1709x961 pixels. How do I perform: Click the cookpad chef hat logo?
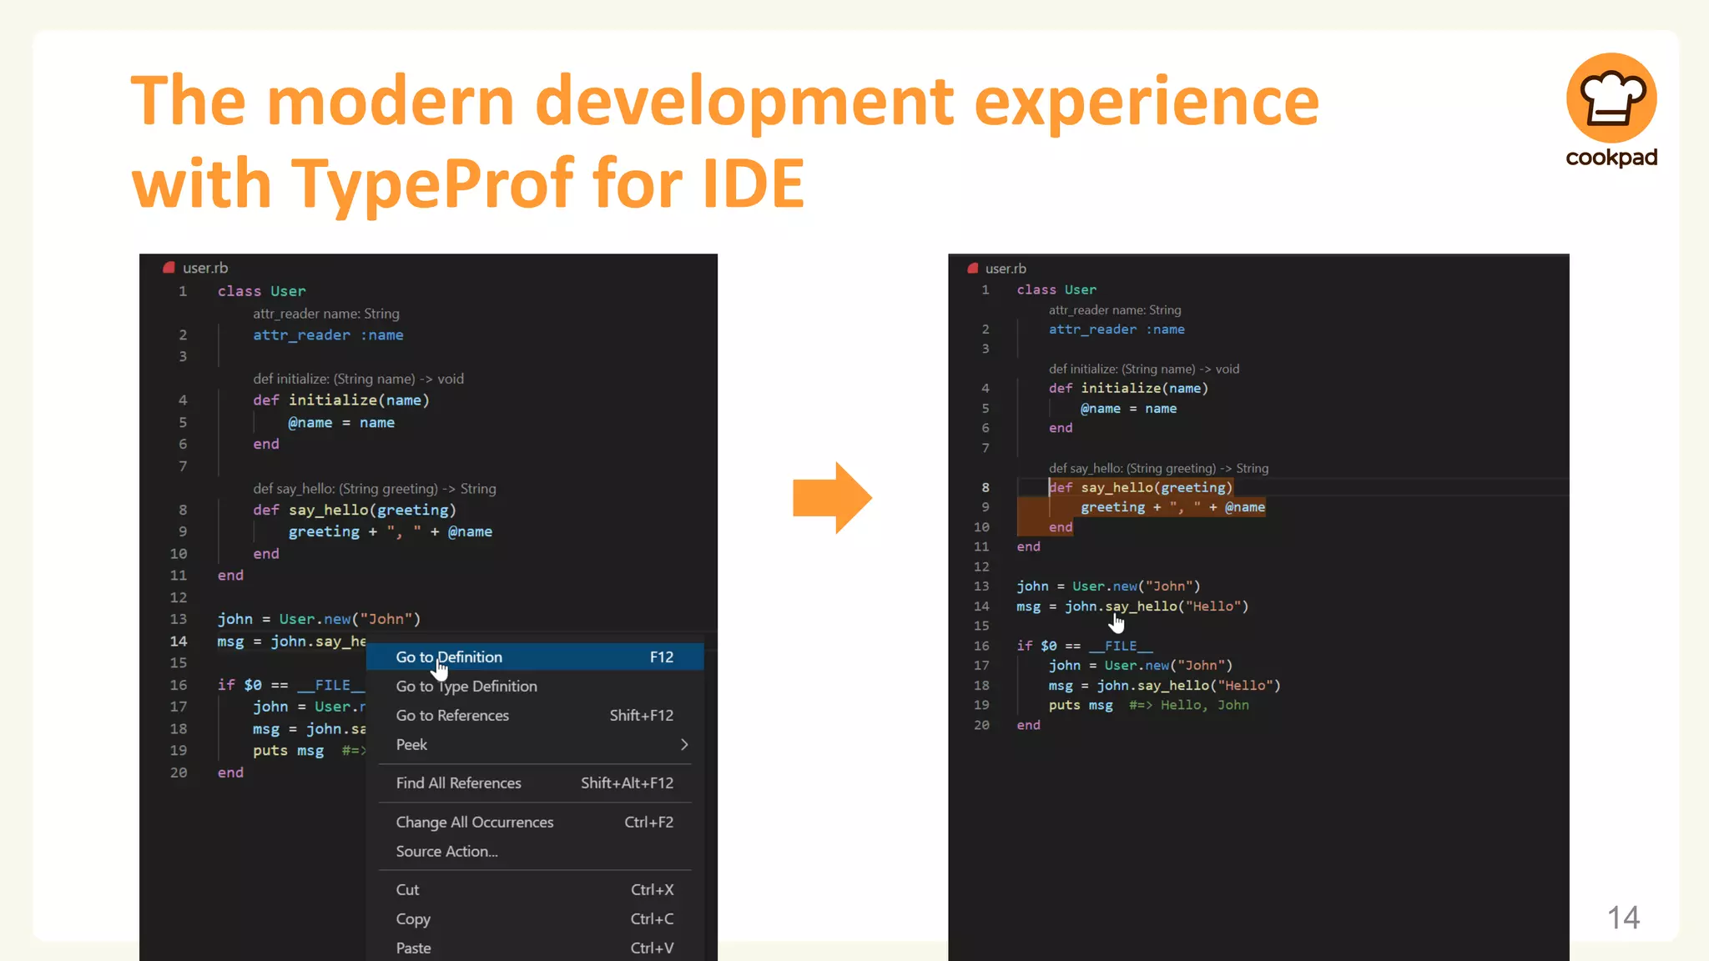(1611, 98)
